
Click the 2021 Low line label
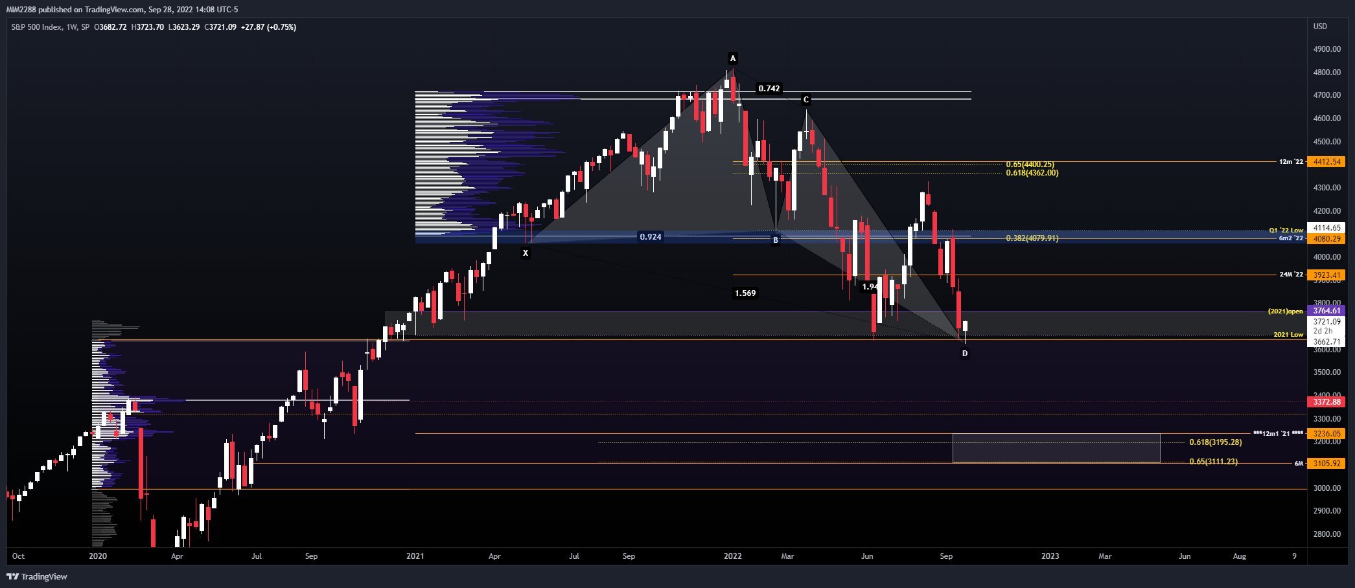coord(1288,335)
